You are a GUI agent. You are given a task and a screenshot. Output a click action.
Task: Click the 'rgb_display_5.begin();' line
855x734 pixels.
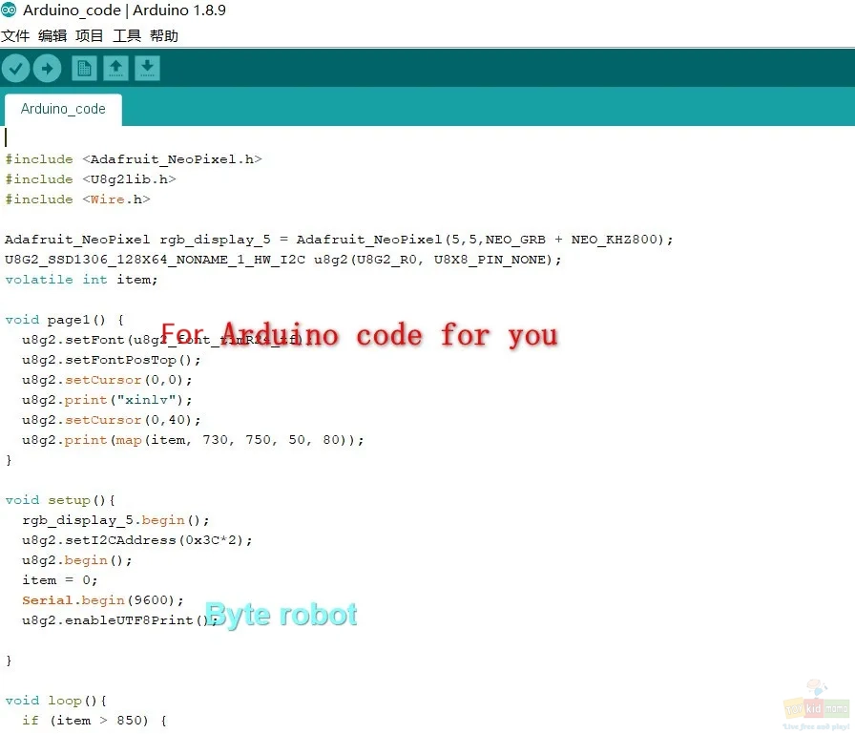pos(115,520)
